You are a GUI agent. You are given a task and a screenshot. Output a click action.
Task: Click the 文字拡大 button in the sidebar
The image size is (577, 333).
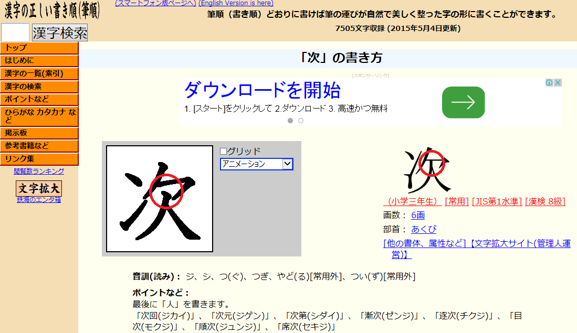click(39, 187)
